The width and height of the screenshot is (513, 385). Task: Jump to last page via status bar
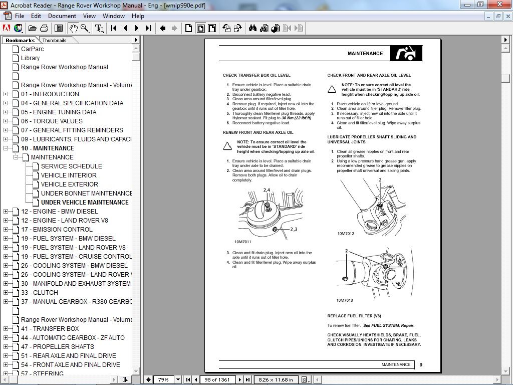[247, 379]
